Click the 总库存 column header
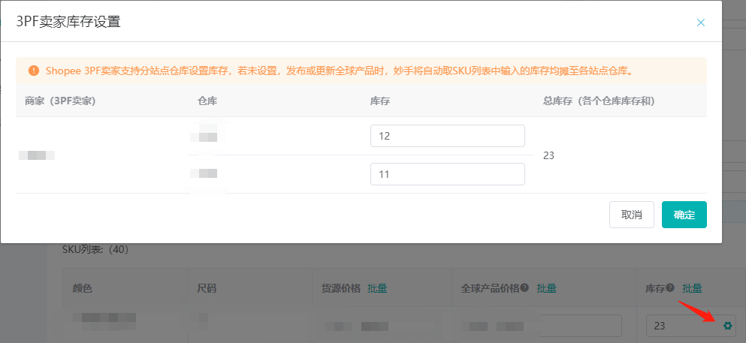The width and height of the screenshot is (746, 343). pos(599,101)
